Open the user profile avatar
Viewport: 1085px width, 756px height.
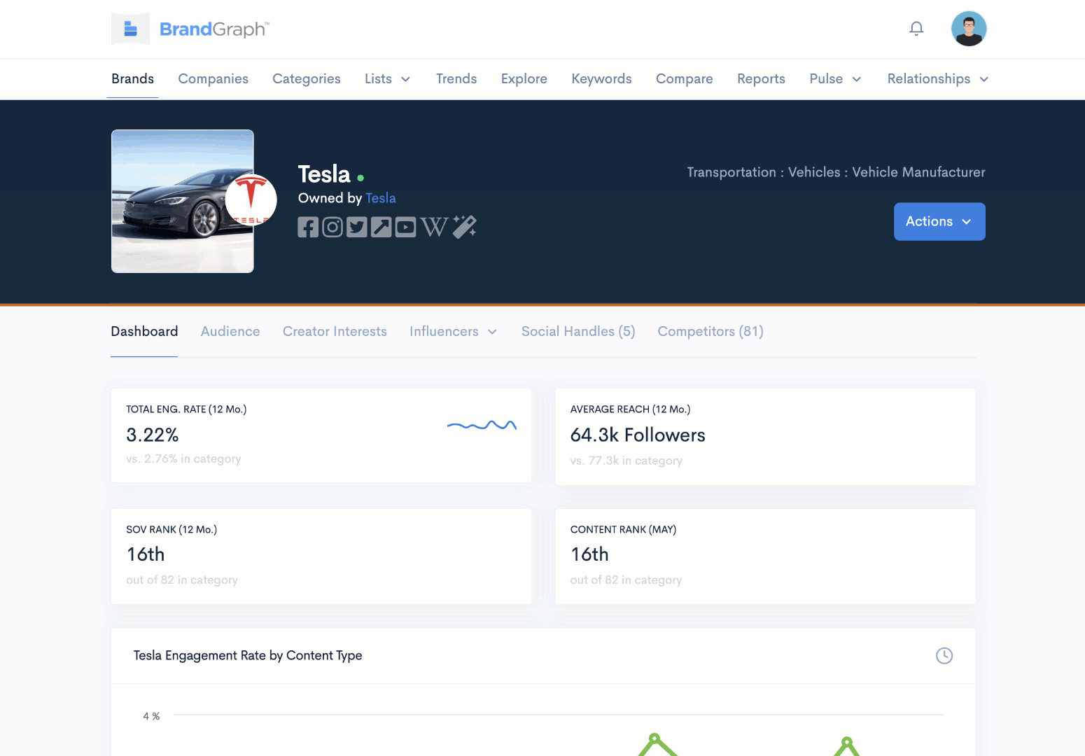(x=969, y=29)
